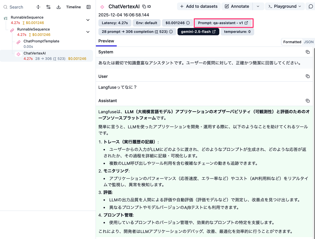This screenshot has width=315, height=239.
Task: Open the comments speech bubble icon
Action: coord(311,7)
